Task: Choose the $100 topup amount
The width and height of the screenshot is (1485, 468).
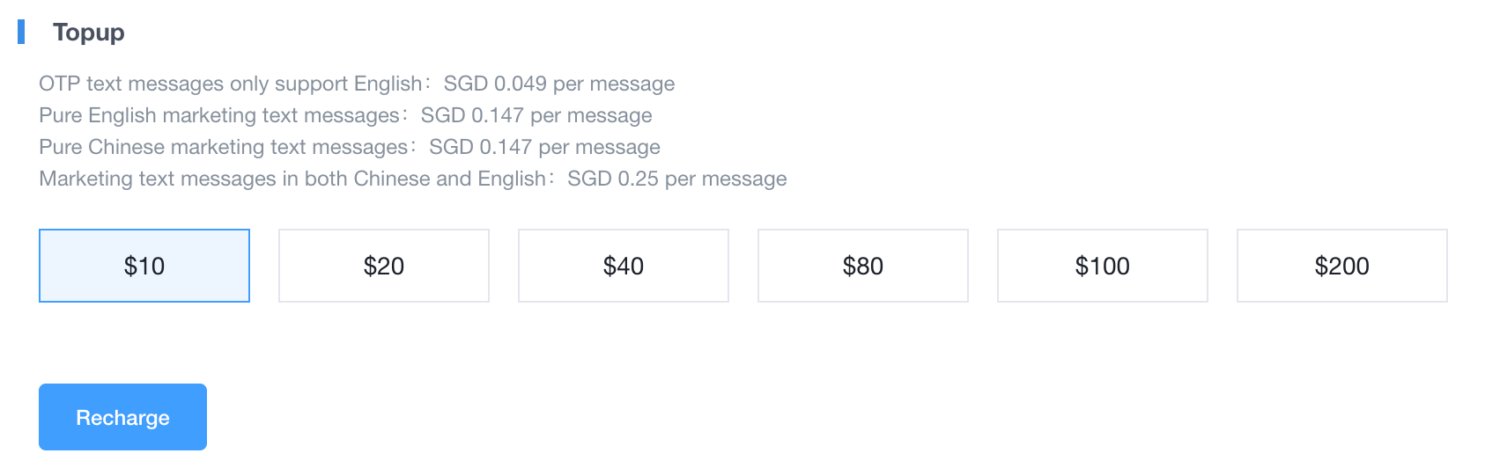Action: click(x=1103, y=266)
